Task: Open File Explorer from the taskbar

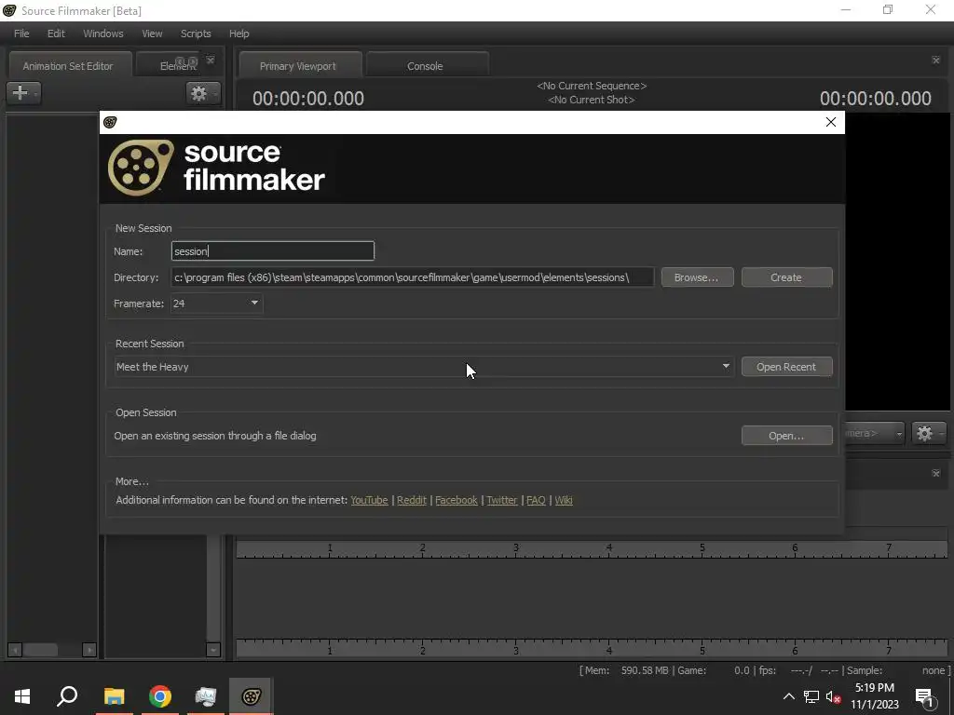Action: 114,696
